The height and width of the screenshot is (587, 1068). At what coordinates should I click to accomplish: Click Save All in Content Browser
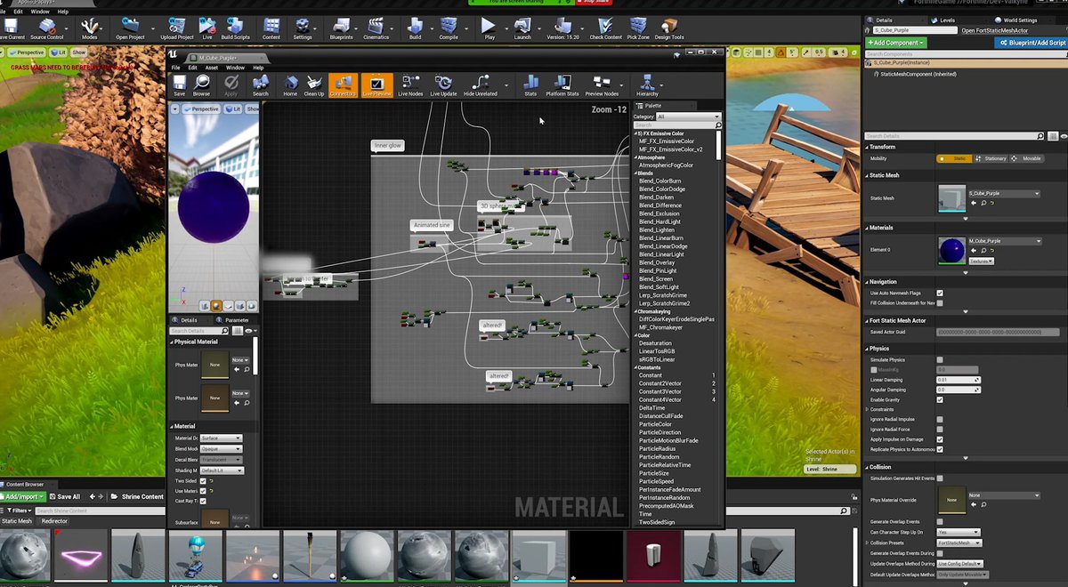65,496
